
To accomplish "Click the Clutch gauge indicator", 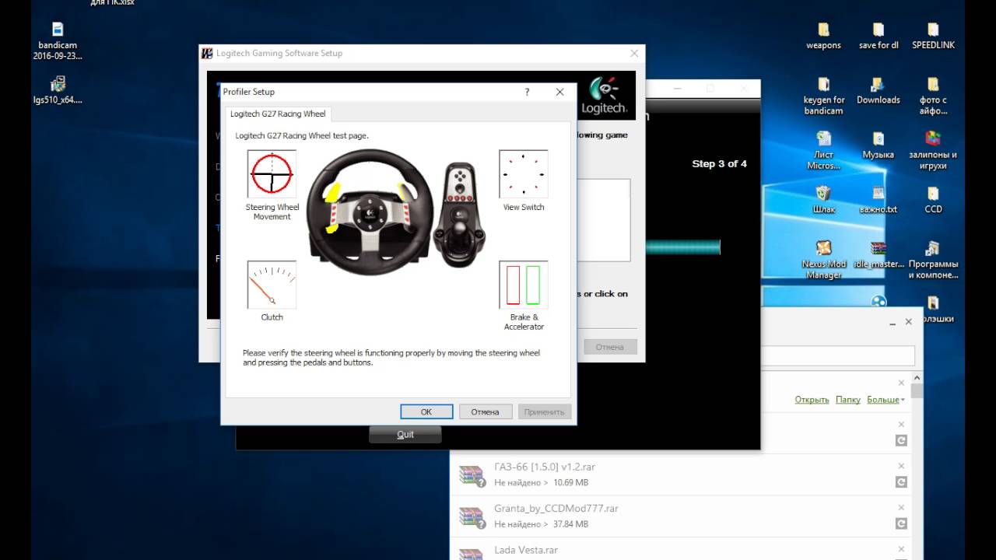I will point(272,285).
